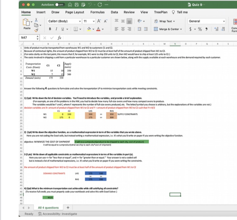The image size is (237, 220).
Task: Open the Draw ribbon tab
Action: [x=55, y=12]
